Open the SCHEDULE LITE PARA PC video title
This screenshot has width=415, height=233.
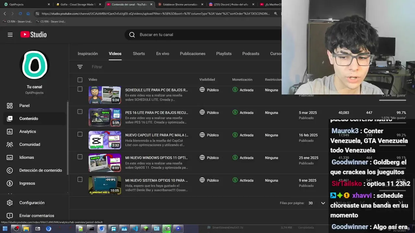click(x=156, y=90)
